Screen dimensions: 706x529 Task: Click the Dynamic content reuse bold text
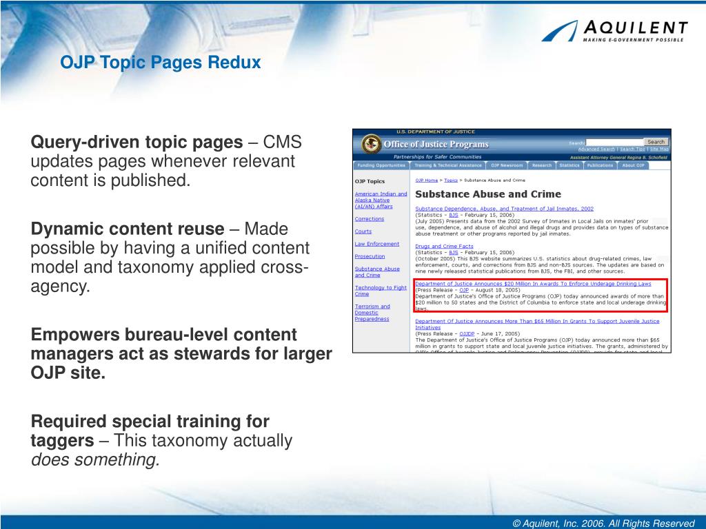[128, 229]
